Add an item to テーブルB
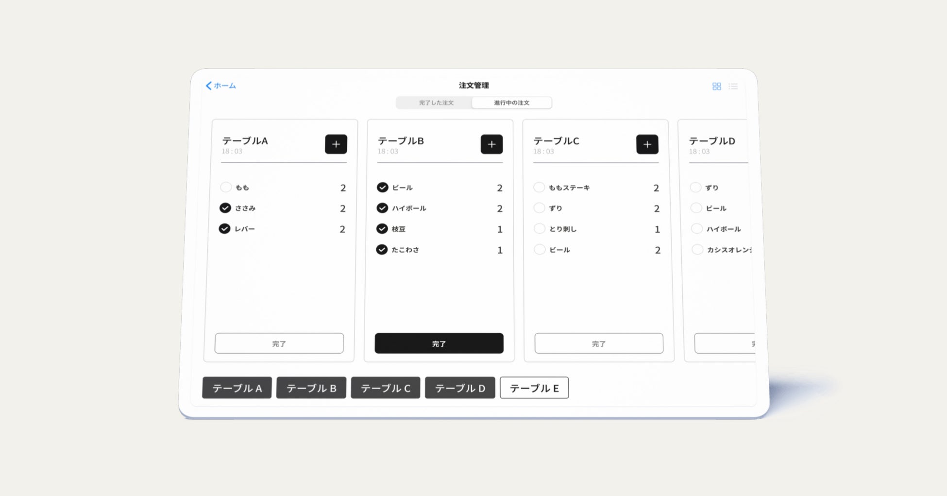 [491, 144]
